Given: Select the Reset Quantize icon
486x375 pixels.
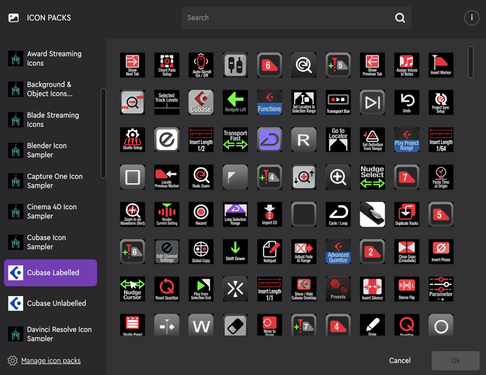Looking at the screenshot, I should pos(166,289).
